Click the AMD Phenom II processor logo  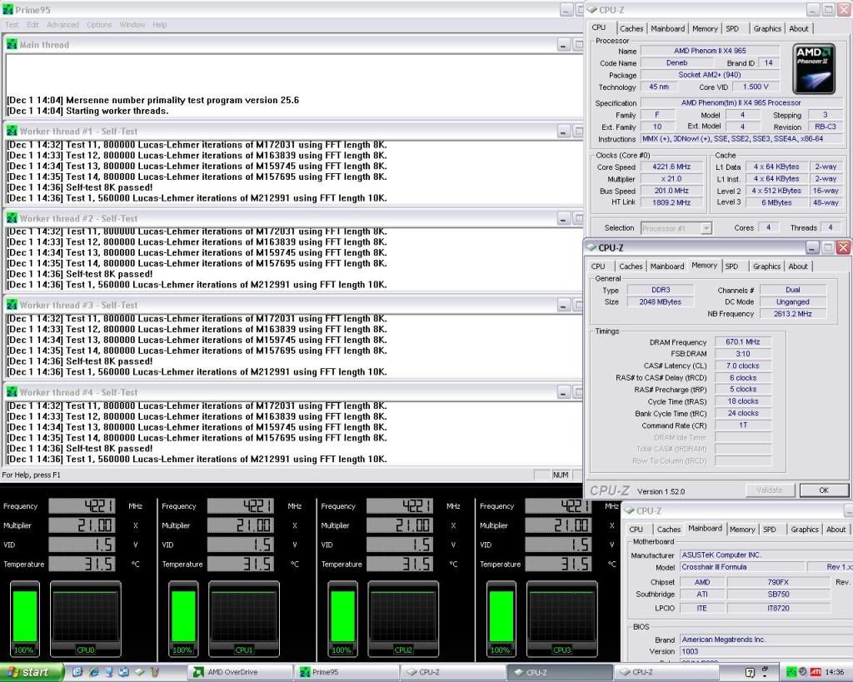tap(813, 69)
